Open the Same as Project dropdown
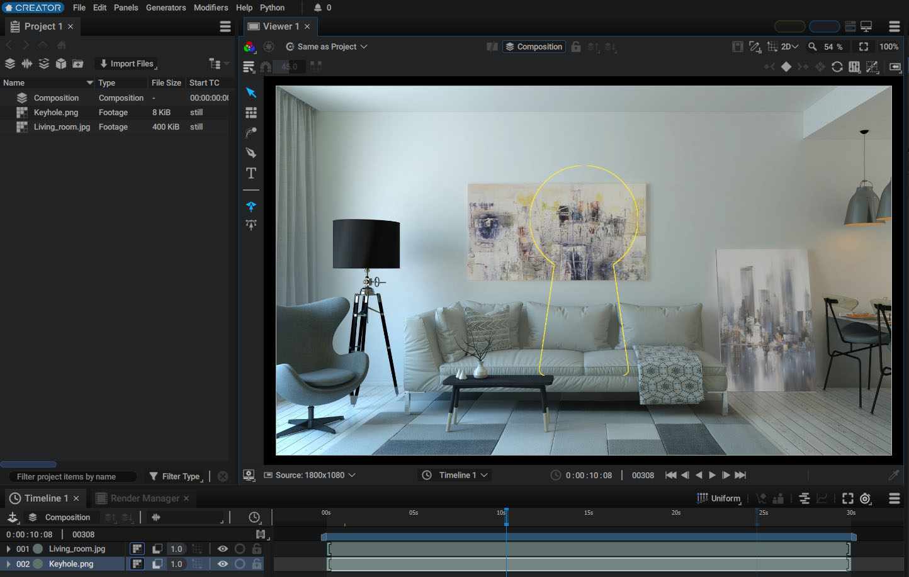 (326, 47)
